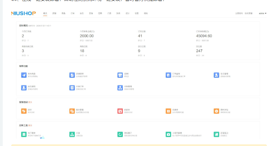Image resolution: width=271 pixels, height=146 pixels.
Task: Open the orange limited-time discount icon
Action: (216, 111)
